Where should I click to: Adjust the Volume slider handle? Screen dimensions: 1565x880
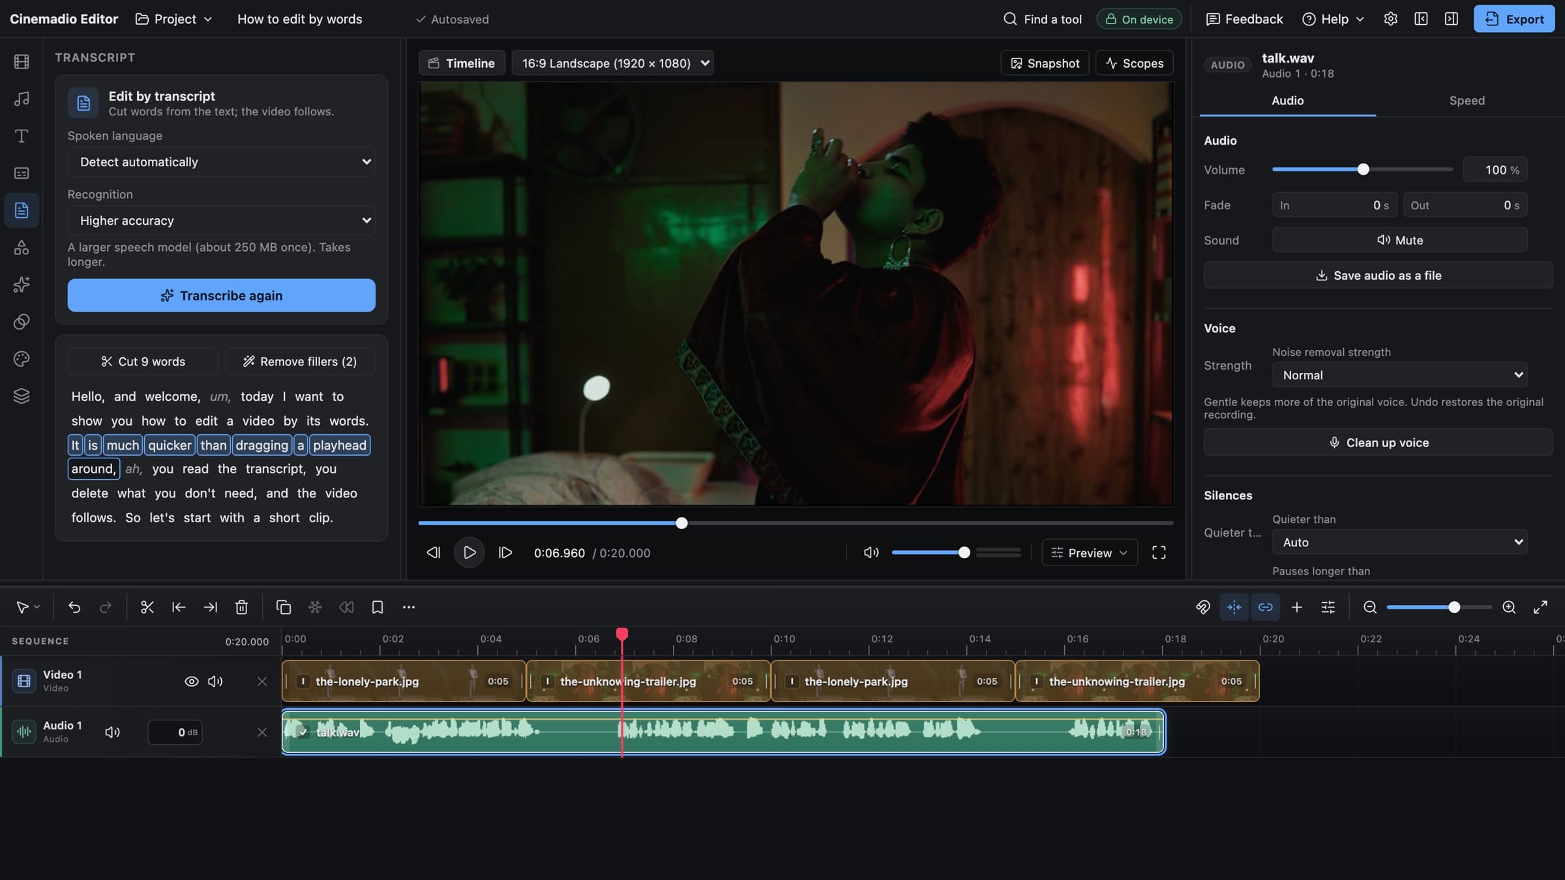1363,169
